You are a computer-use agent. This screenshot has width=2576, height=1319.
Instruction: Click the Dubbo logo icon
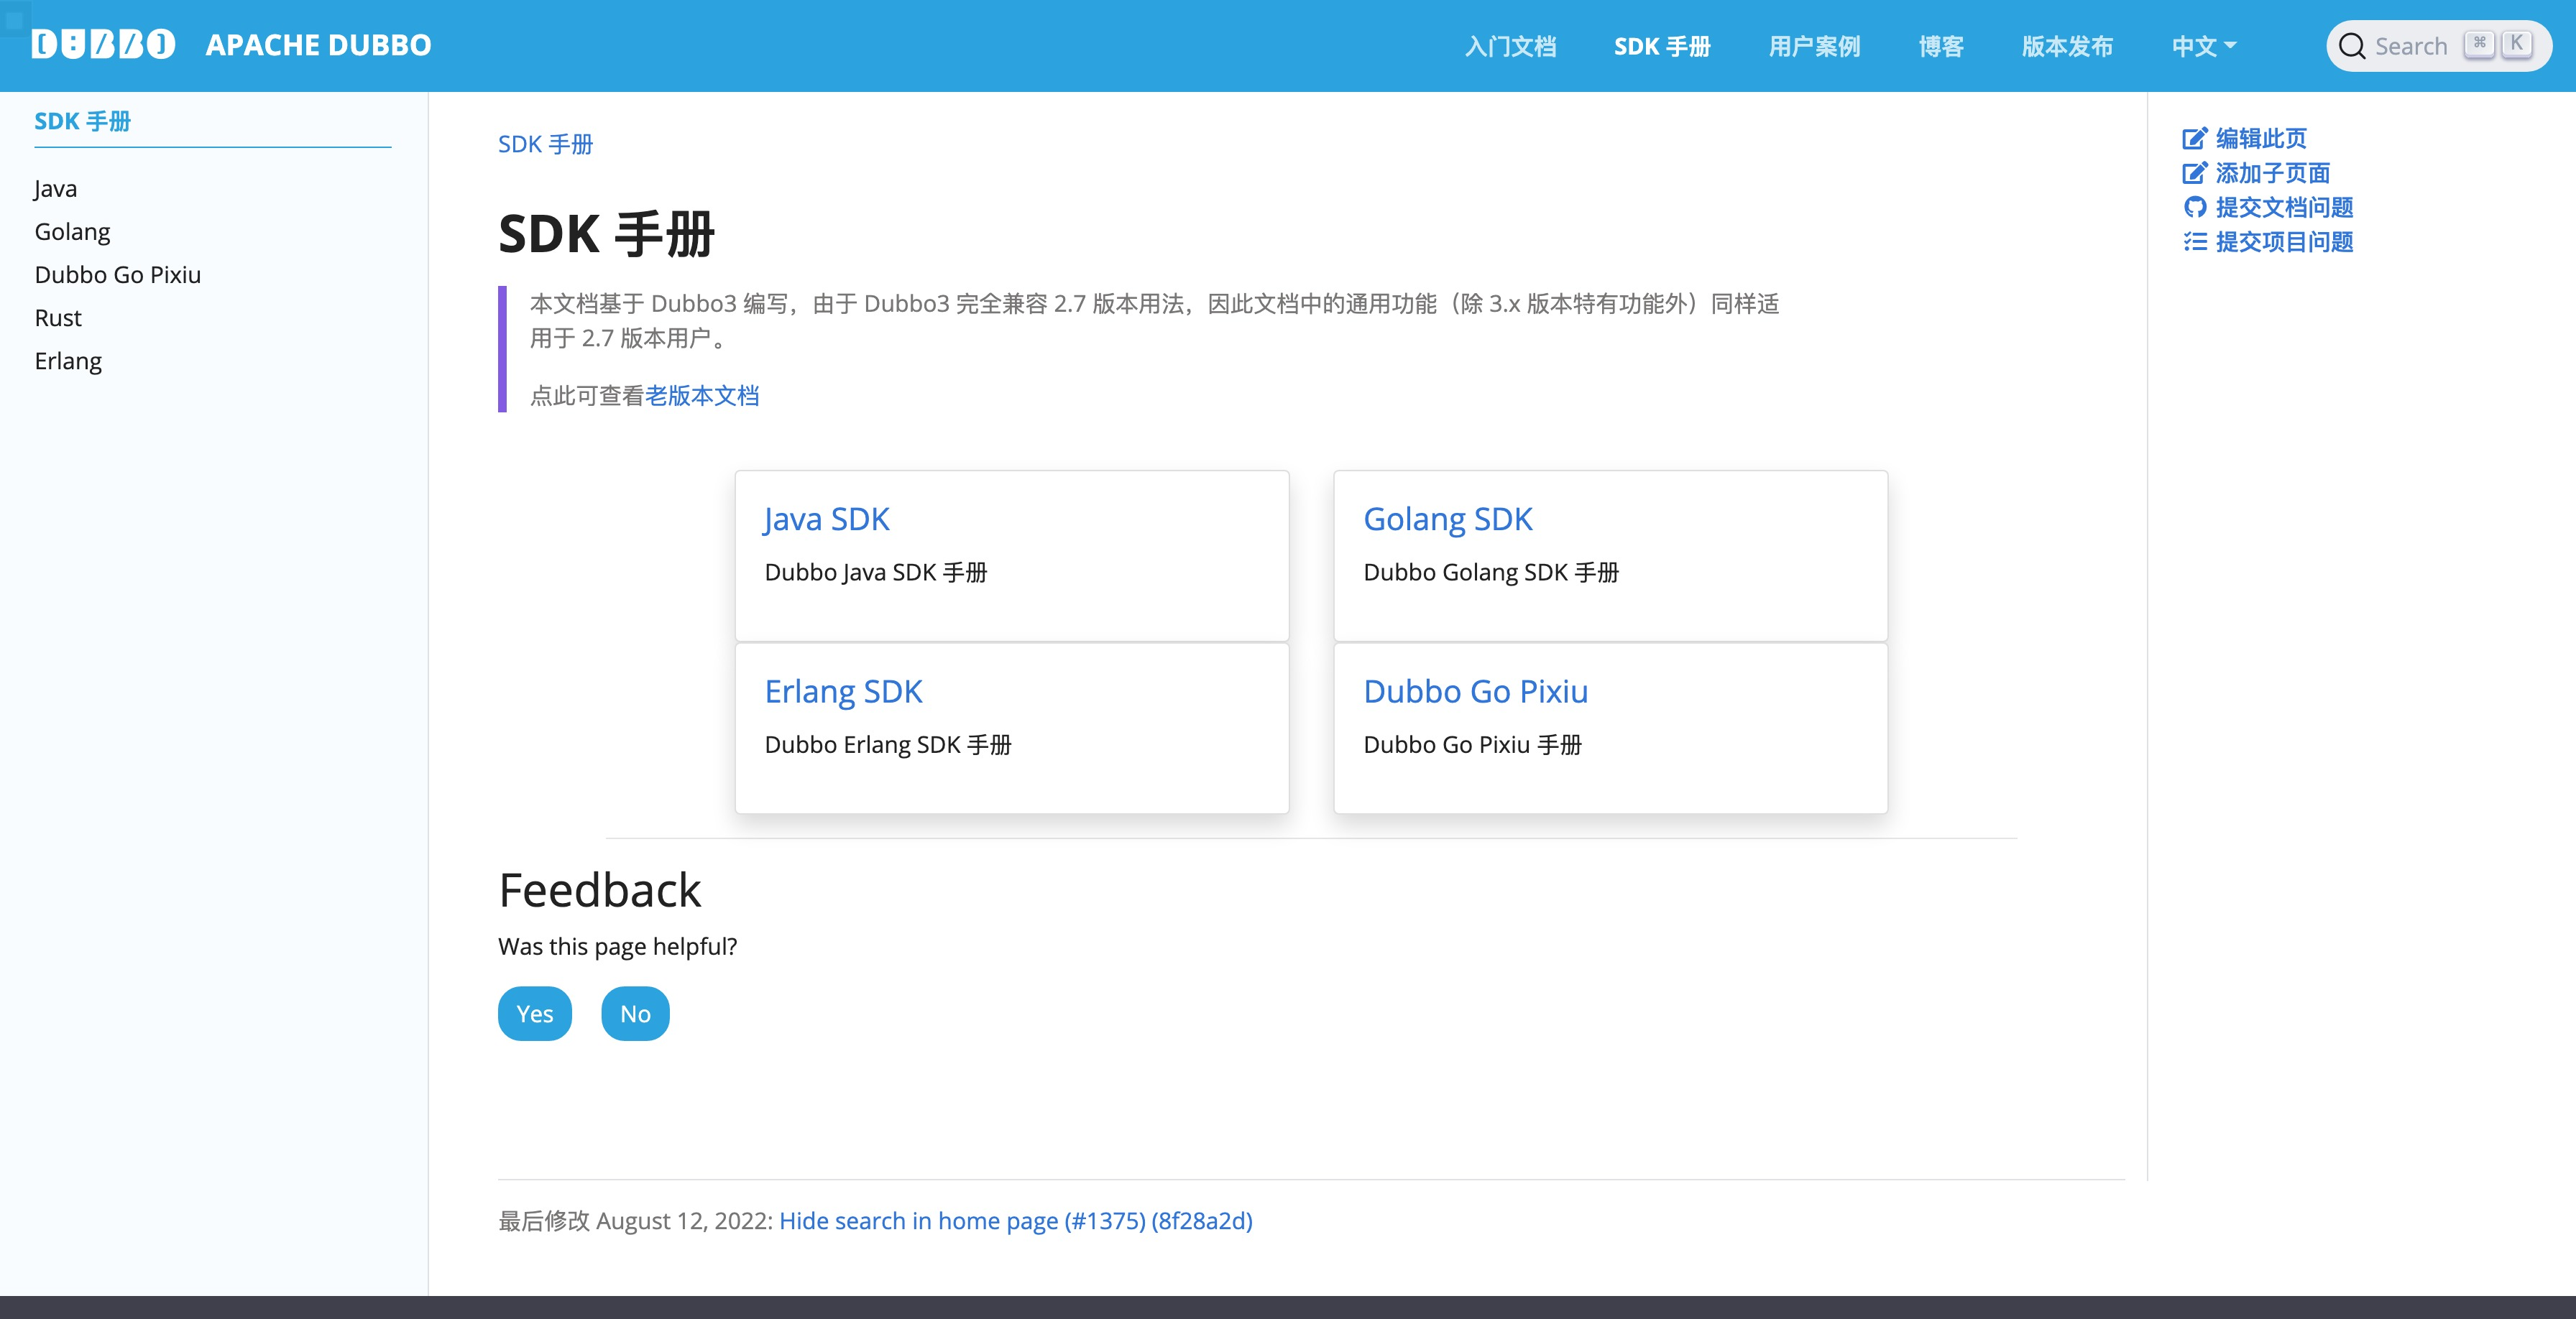click(x=103, y=45)
